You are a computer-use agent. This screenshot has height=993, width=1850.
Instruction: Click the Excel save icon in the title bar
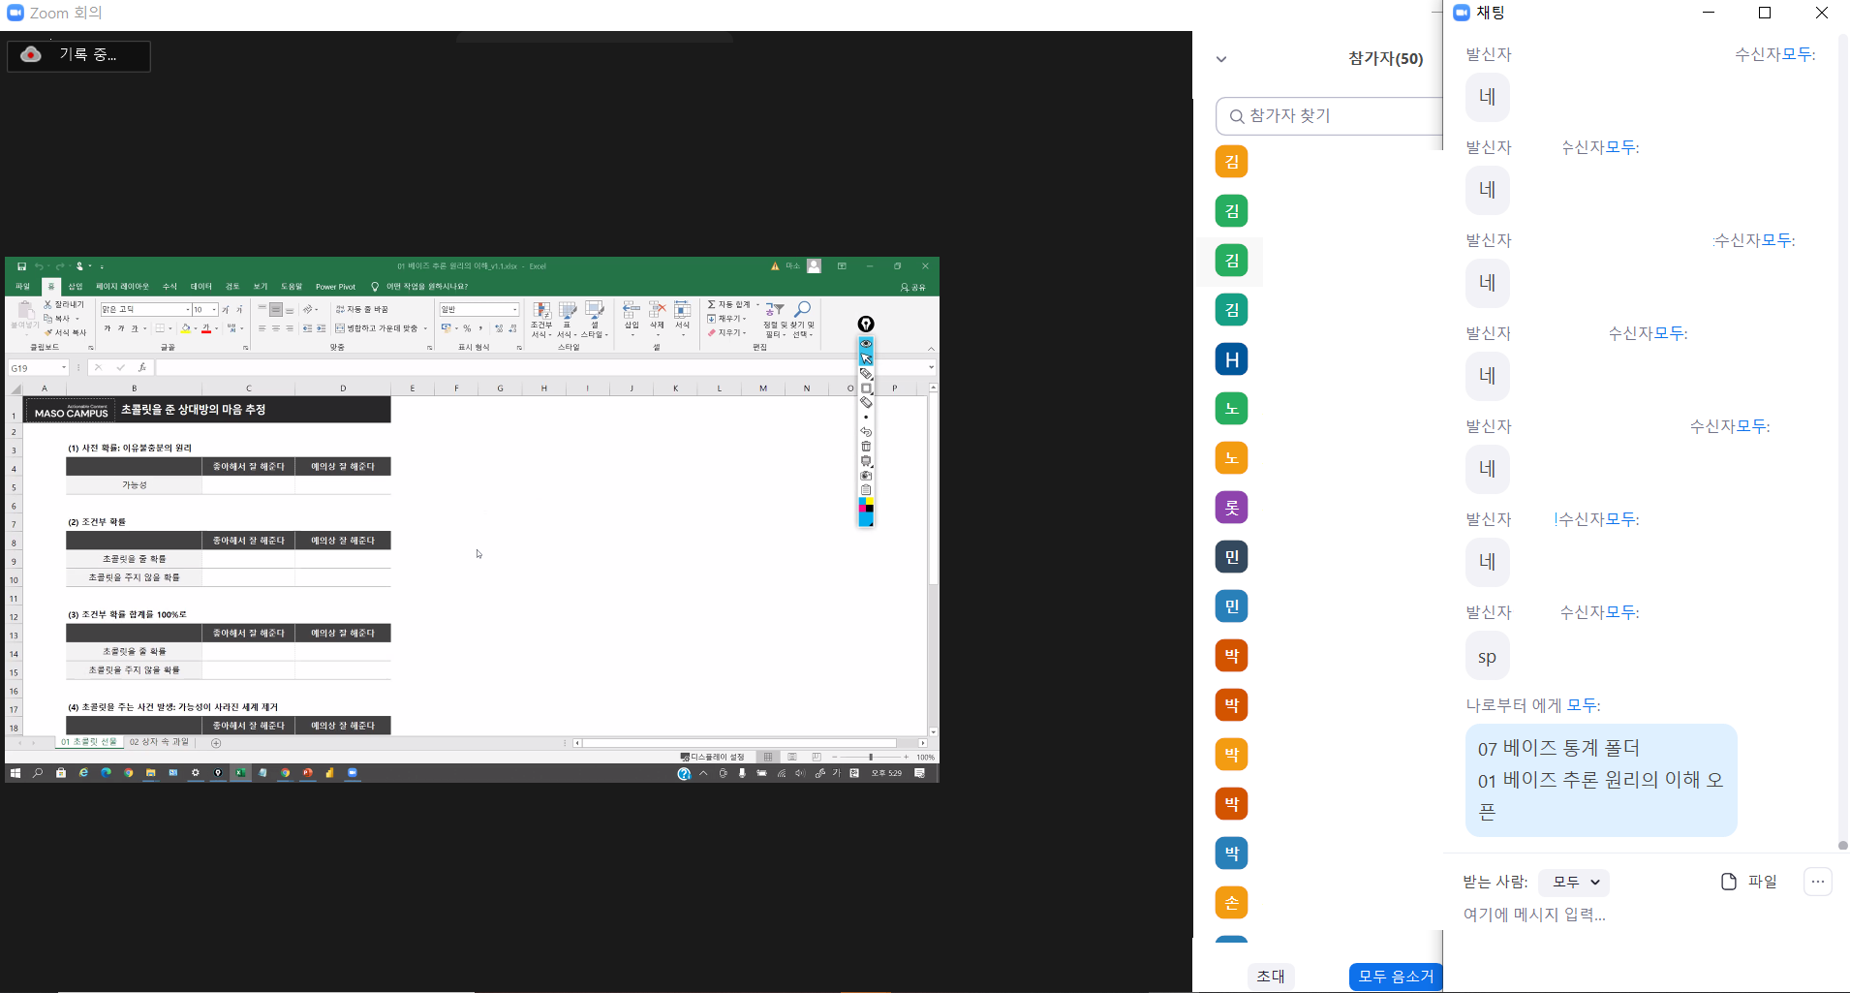21,266
